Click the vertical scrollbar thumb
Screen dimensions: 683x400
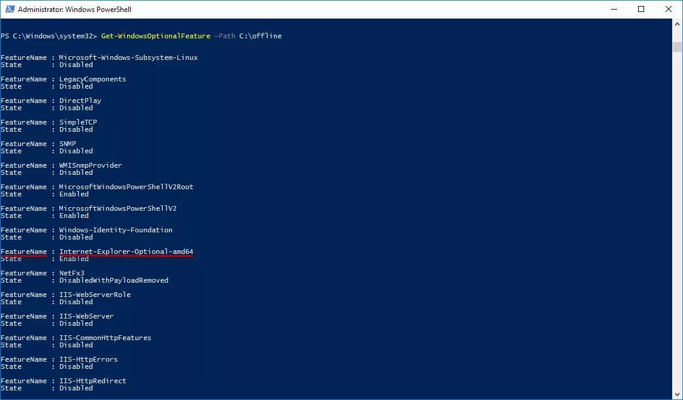677,47
